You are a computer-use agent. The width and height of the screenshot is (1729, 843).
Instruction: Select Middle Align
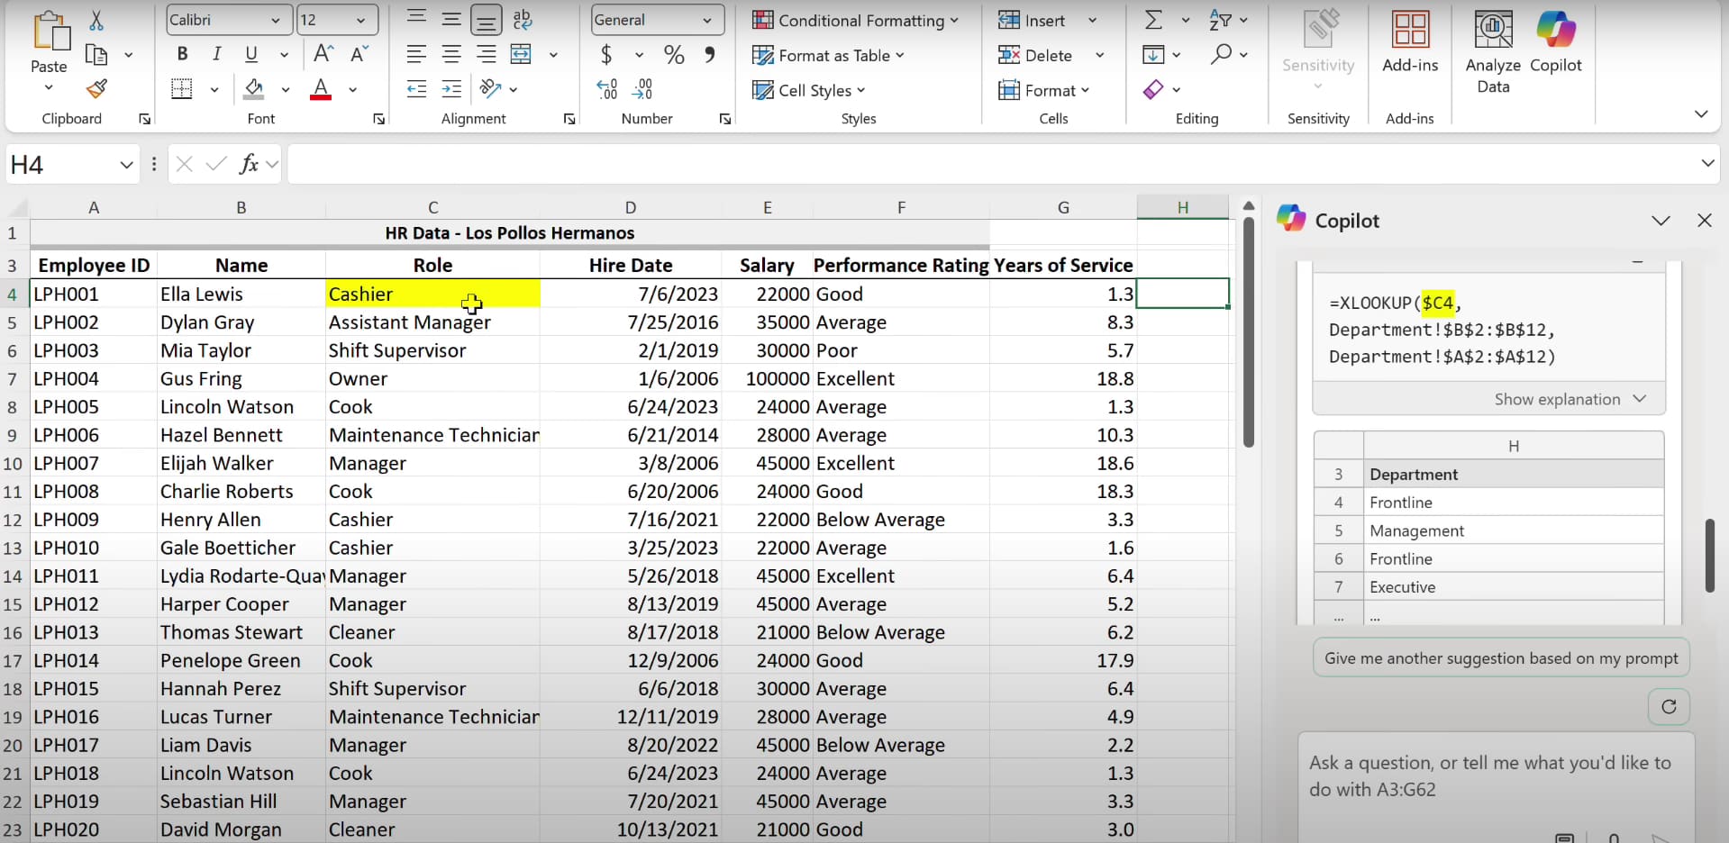(x=451, y=19)
